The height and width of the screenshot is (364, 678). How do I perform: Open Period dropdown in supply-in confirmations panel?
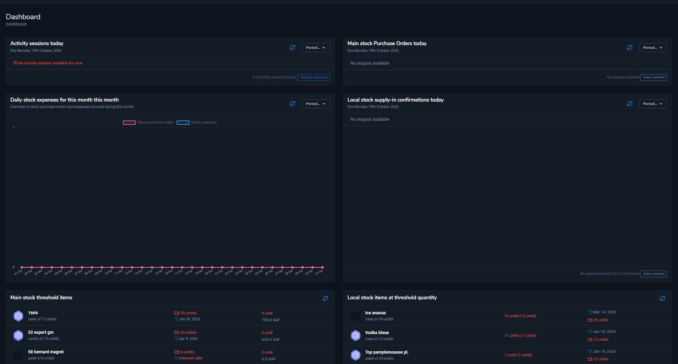(653, 104)
